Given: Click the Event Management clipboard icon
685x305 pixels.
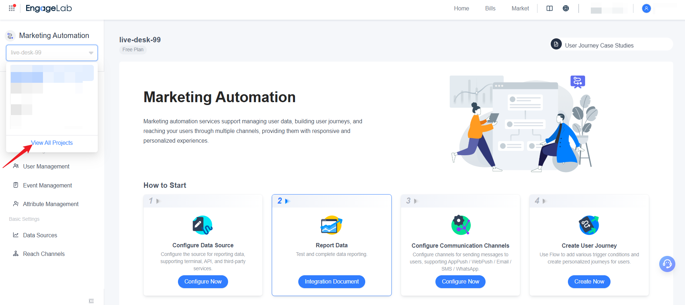Looking at the screenshot, I should coord(16,185).
